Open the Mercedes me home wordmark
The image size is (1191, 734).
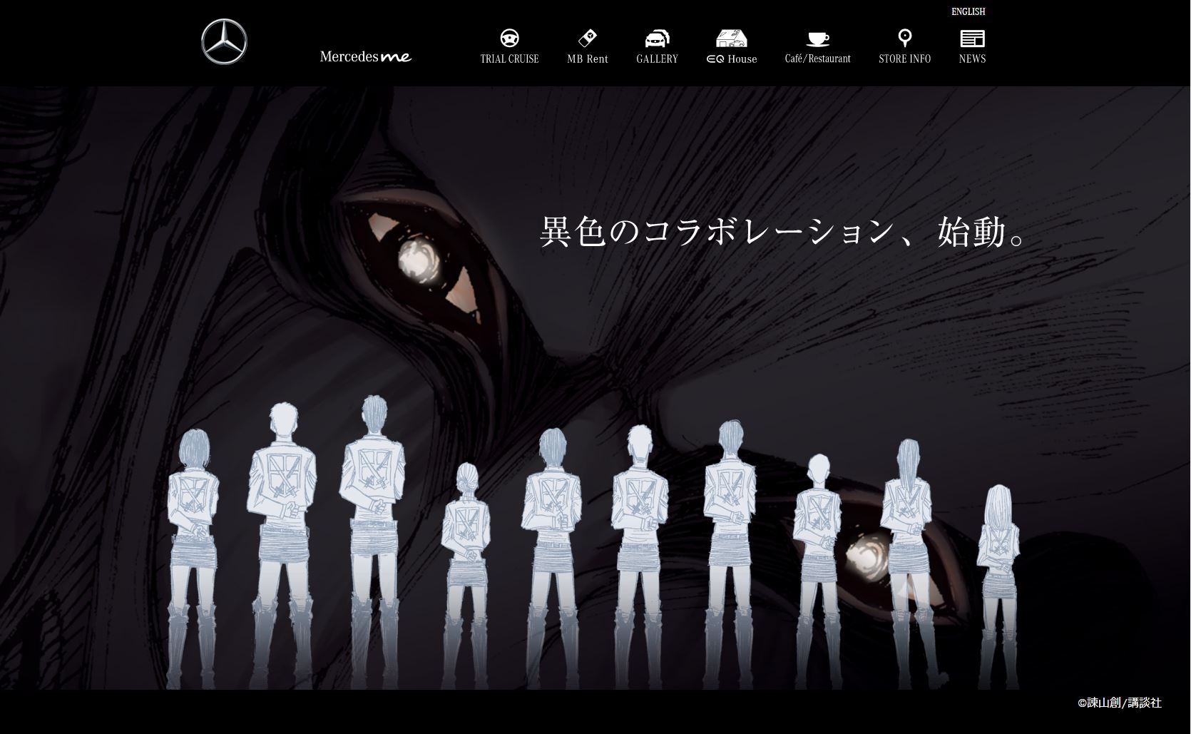coord(366,56)
